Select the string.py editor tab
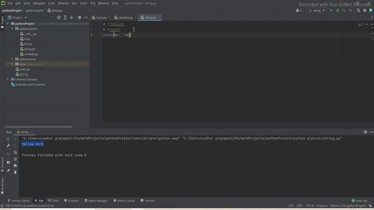The width and height of the screenshot is (374, 210). point(150,17)
